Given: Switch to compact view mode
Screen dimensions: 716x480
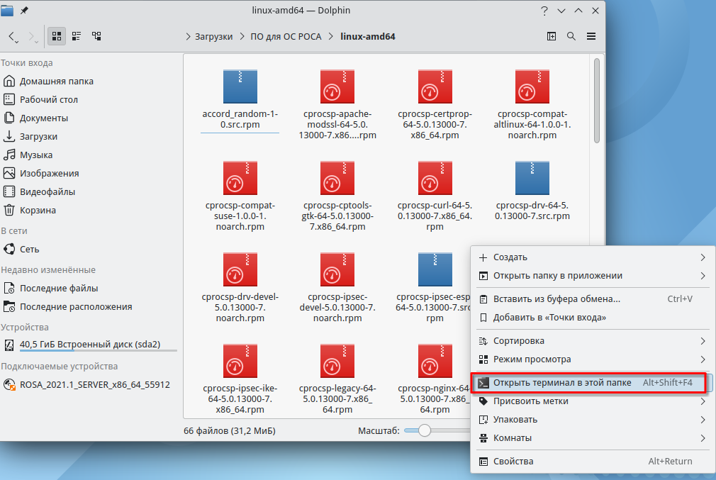Looking at the screenshot, I should 77,36.
